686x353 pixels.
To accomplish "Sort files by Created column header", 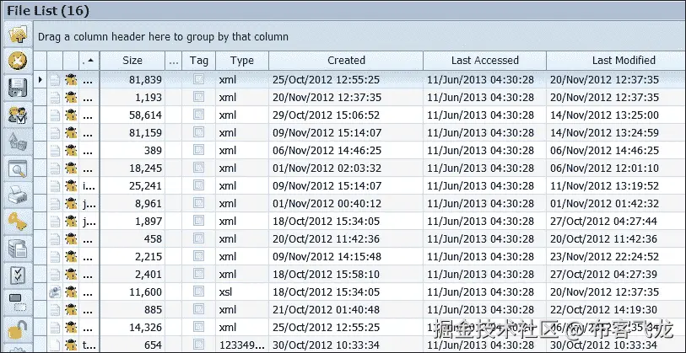I will (x=346, y=61).
